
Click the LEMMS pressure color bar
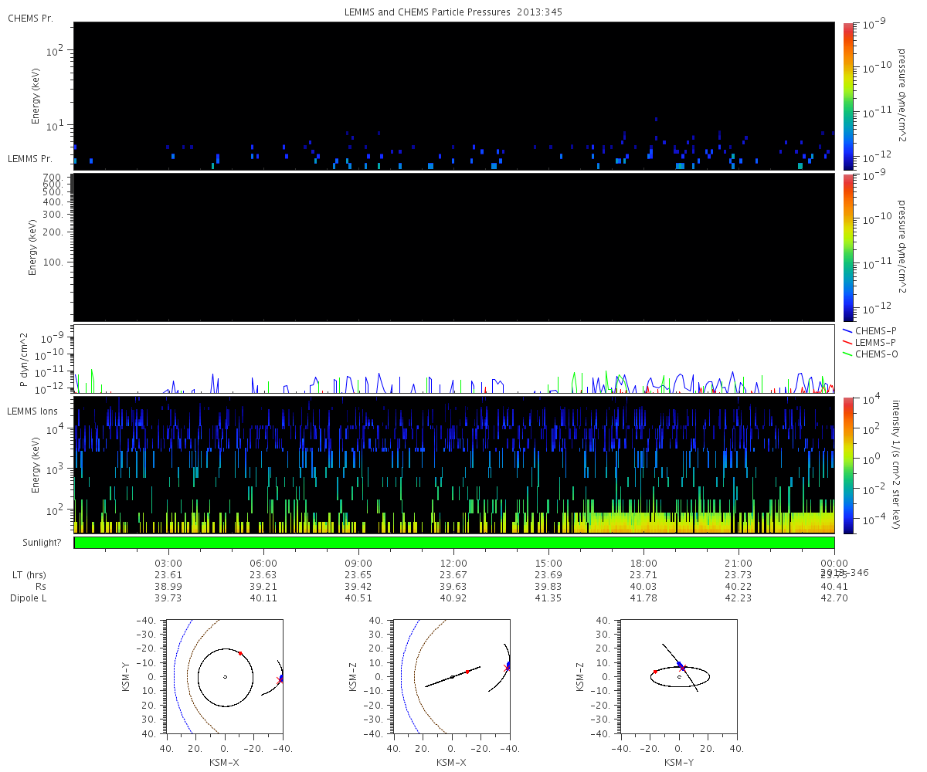(x=848, y=247)
